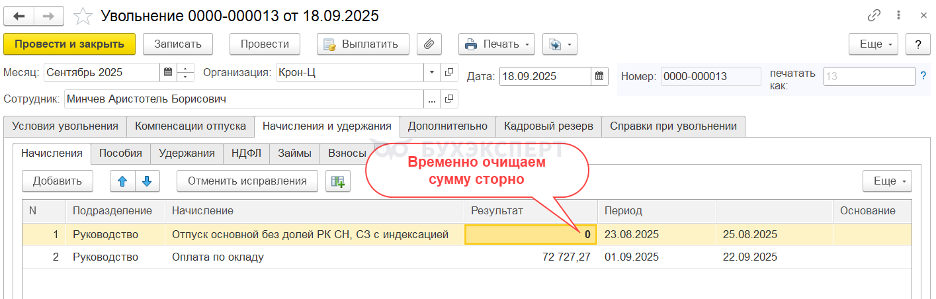Switch to Пособия sub-tab
The image size is (936, 299).
[x=120, y=153]
